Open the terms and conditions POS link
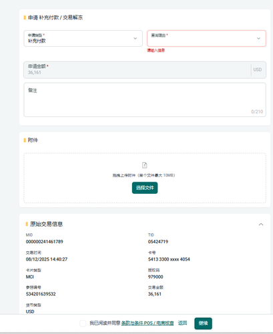273x334 pixels. tap(148, 323)
